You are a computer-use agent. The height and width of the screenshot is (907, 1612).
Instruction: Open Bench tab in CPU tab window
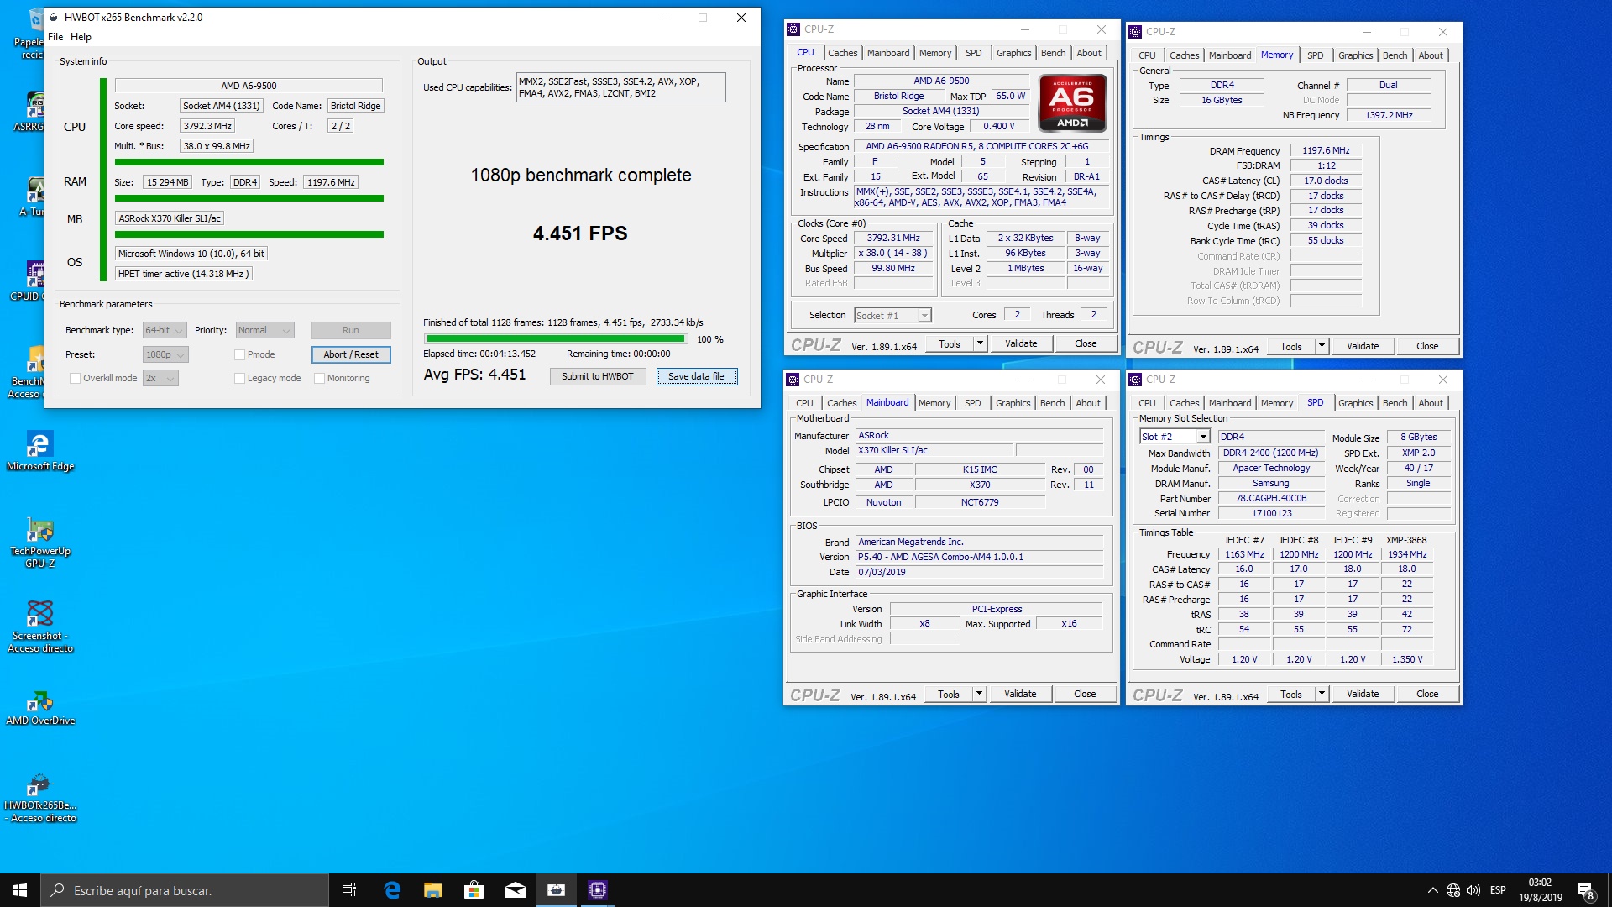click(1053, 53)
